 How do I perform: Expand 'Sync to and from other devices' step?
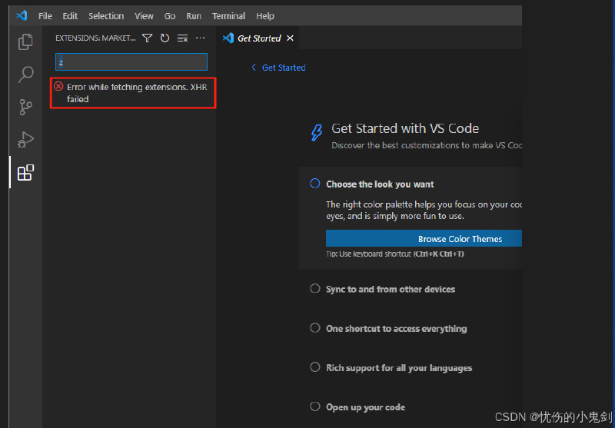pyautogui.click(x=391, y=289)
